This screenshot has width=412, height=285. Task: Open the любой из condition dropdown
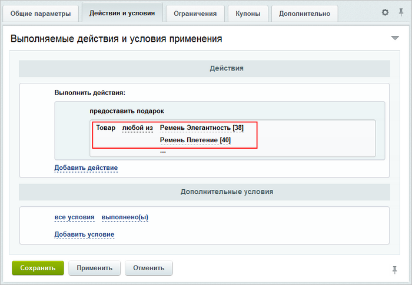[137, 128]
